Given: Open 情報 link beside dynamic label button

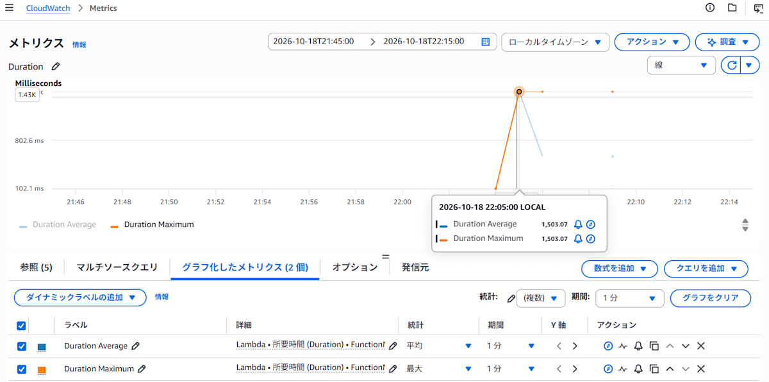Looking at the screenshot, I should [162, 297].
